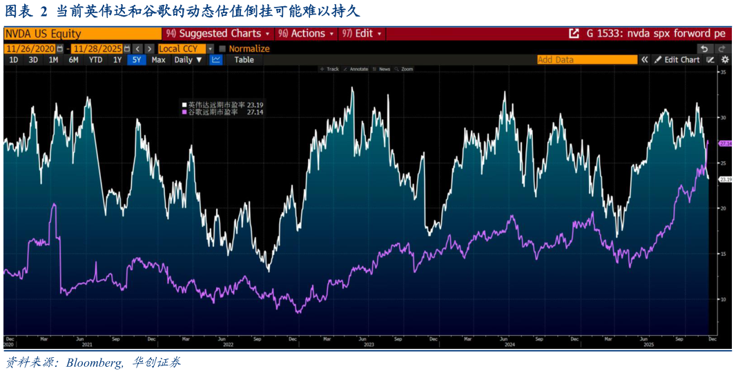Click the pop-out chart icon beside G 1533

pyautogui.click(x=574, y=33)
